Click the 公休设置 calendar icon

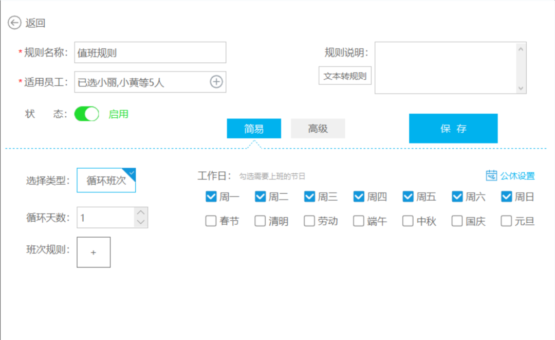[491, 175]
